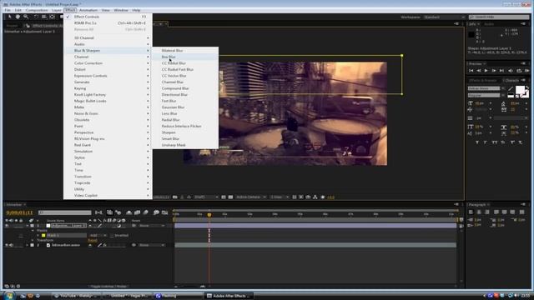Select the Rotation tool in toolbar

[x=36, y=17]
